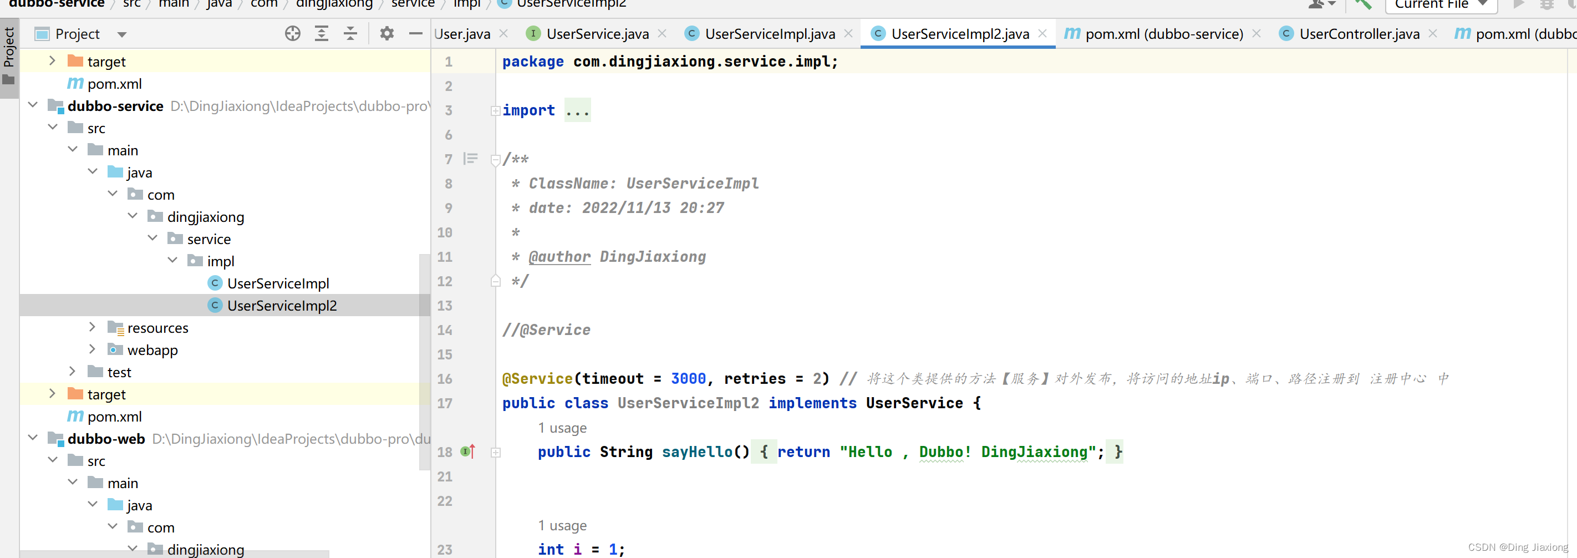This screenshot has height=558, width=1577.
Task: Click the Project panel horizontal scrollbar
Action: (x=174, y=554)
